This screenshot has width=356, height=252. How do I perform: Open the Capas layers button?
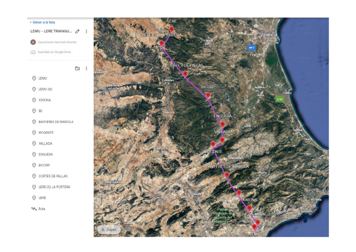pos(109,230)
